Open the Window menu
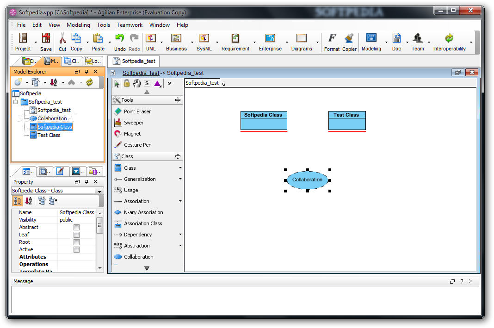The image size is (494, 328). [160, 25]
